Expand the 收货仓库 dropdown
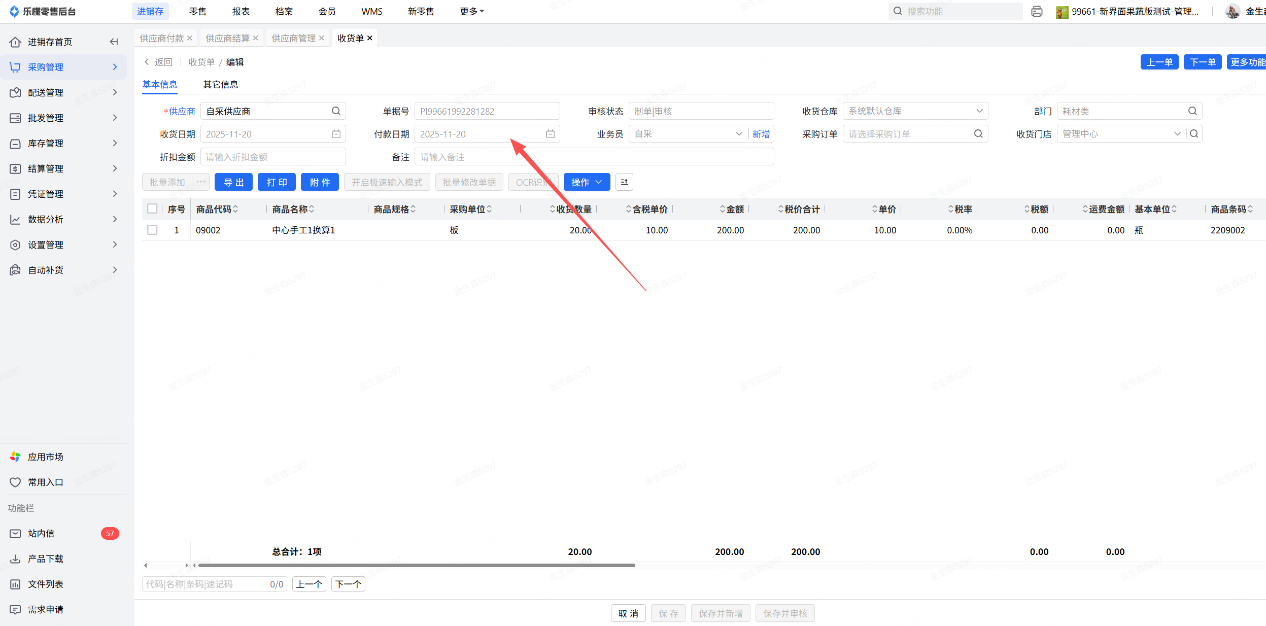The height and width of the screenshot is (626, 1266). click(979, 111)
